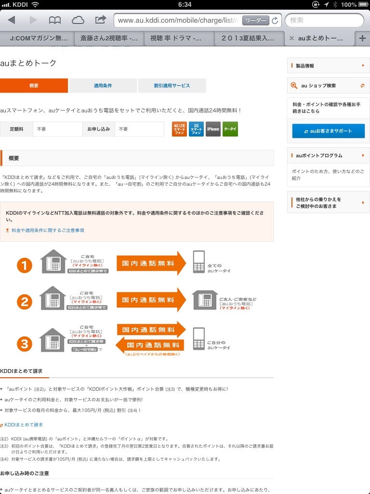Click the au ショップ検索 magnifier icon
Viewport: 370px width, 494px height.
[294, 85]
